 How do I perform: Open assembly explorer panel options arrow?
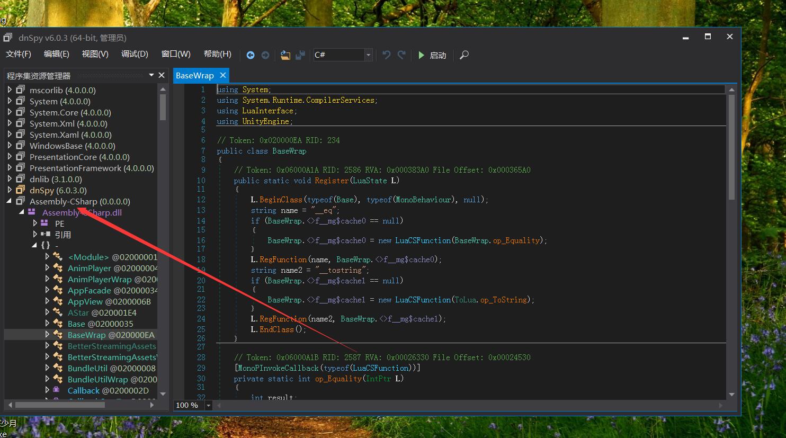[x=151, y=75]
